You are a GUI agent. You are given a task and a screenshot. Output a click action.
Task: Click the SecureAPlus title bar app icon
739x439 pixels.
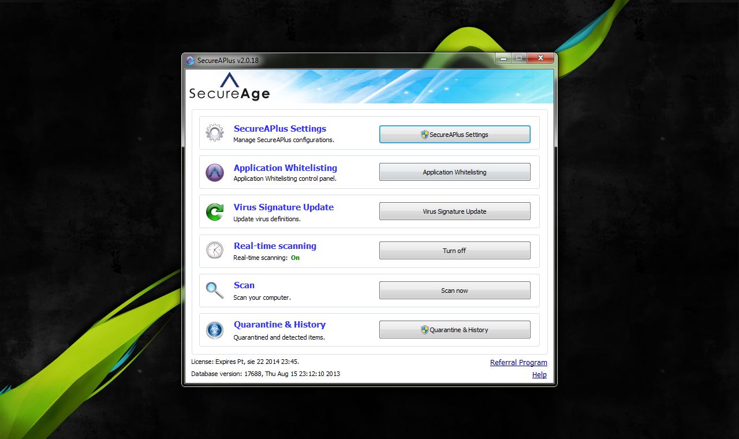click(x=190, y=60)
